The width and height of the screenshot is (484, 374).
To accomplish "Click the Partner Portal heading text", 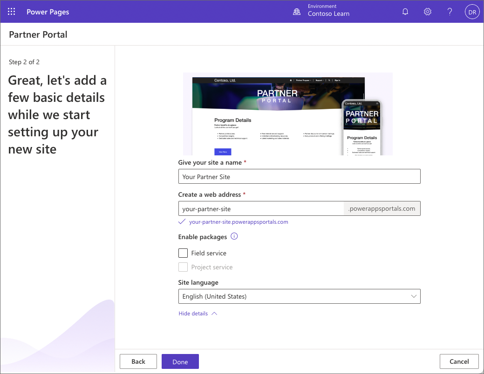I will (x=38, y=34).
